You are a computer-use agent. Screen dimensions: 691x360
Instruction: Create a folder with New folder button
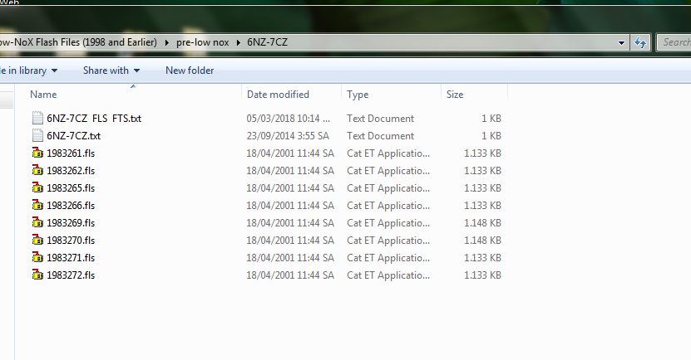190,71
